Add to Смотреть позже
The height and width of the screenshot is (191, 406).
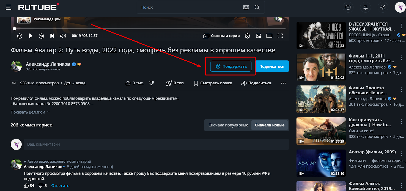tap(213, 83)
